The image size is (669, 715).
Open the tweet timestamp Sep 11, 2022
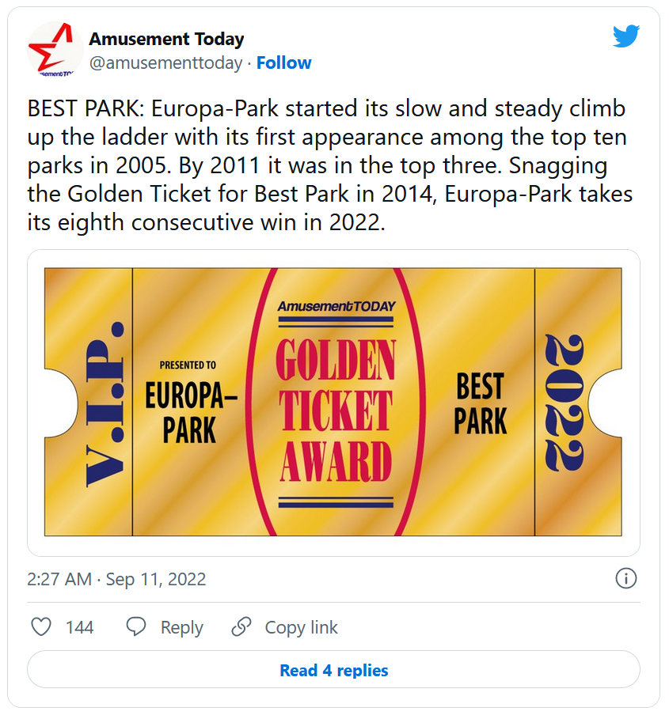[x=116, y=579]
